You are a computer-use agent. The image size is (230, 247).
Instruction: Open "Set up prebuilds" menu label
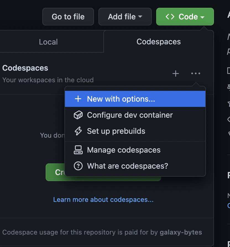[116, 131]
